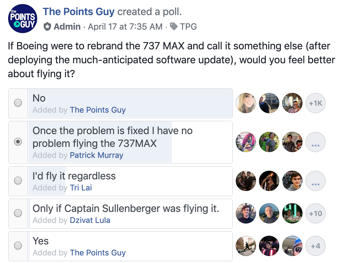Click the April 17 at 7:35 AM timestamp

tap(125, 27)
